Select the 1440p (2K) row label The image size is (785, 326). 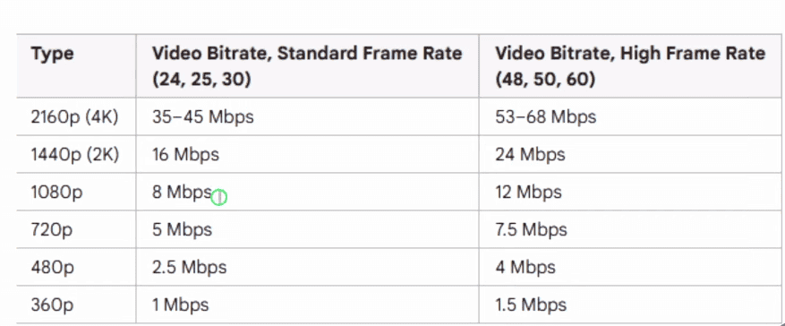pos(75,155)
